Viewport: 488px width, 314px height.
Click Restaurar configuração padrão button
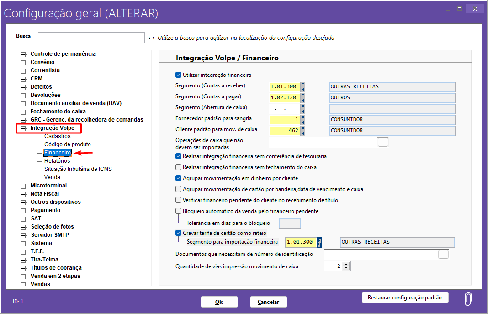(x=405, y=298)
